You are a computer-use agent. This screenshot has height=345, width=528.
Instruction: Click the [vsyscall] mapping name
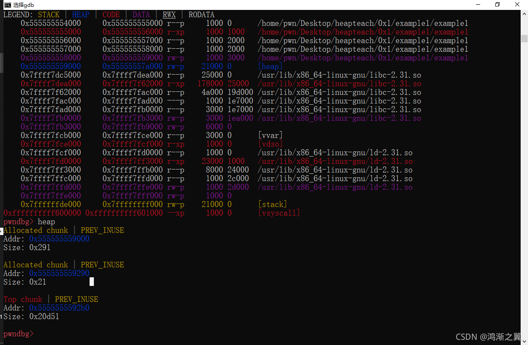click(x=279, y=213)
